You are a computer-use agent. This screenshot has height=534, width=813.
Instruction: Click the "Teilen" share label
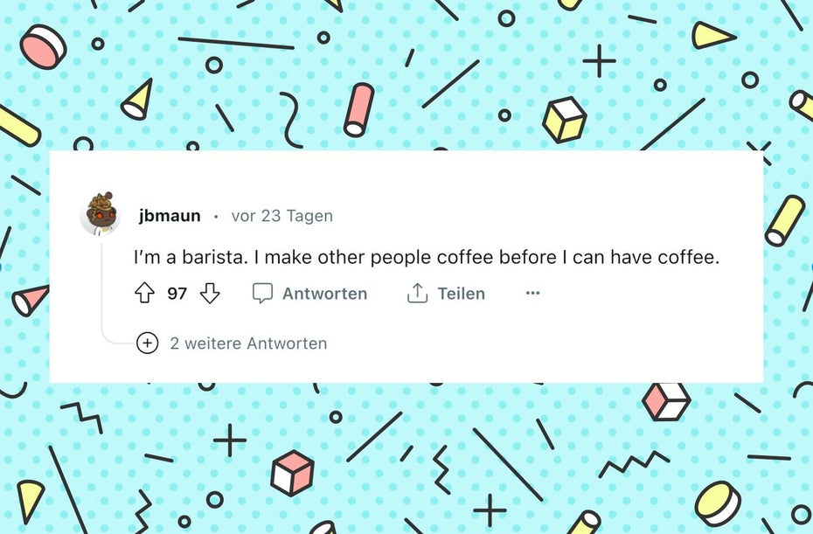(461, 294)
